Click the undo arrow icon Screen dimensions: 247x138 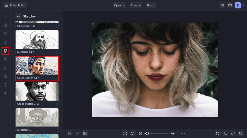pos(225,134)
